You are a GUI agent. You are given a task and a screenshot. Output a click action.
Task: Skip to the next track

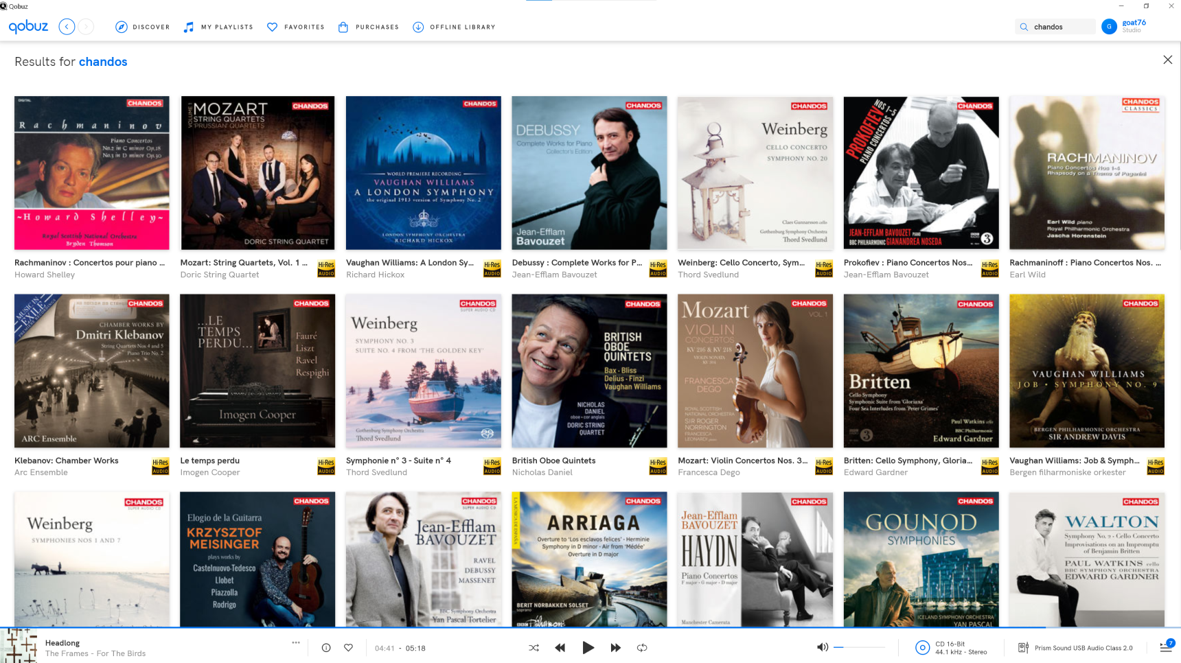click(616, 647)
